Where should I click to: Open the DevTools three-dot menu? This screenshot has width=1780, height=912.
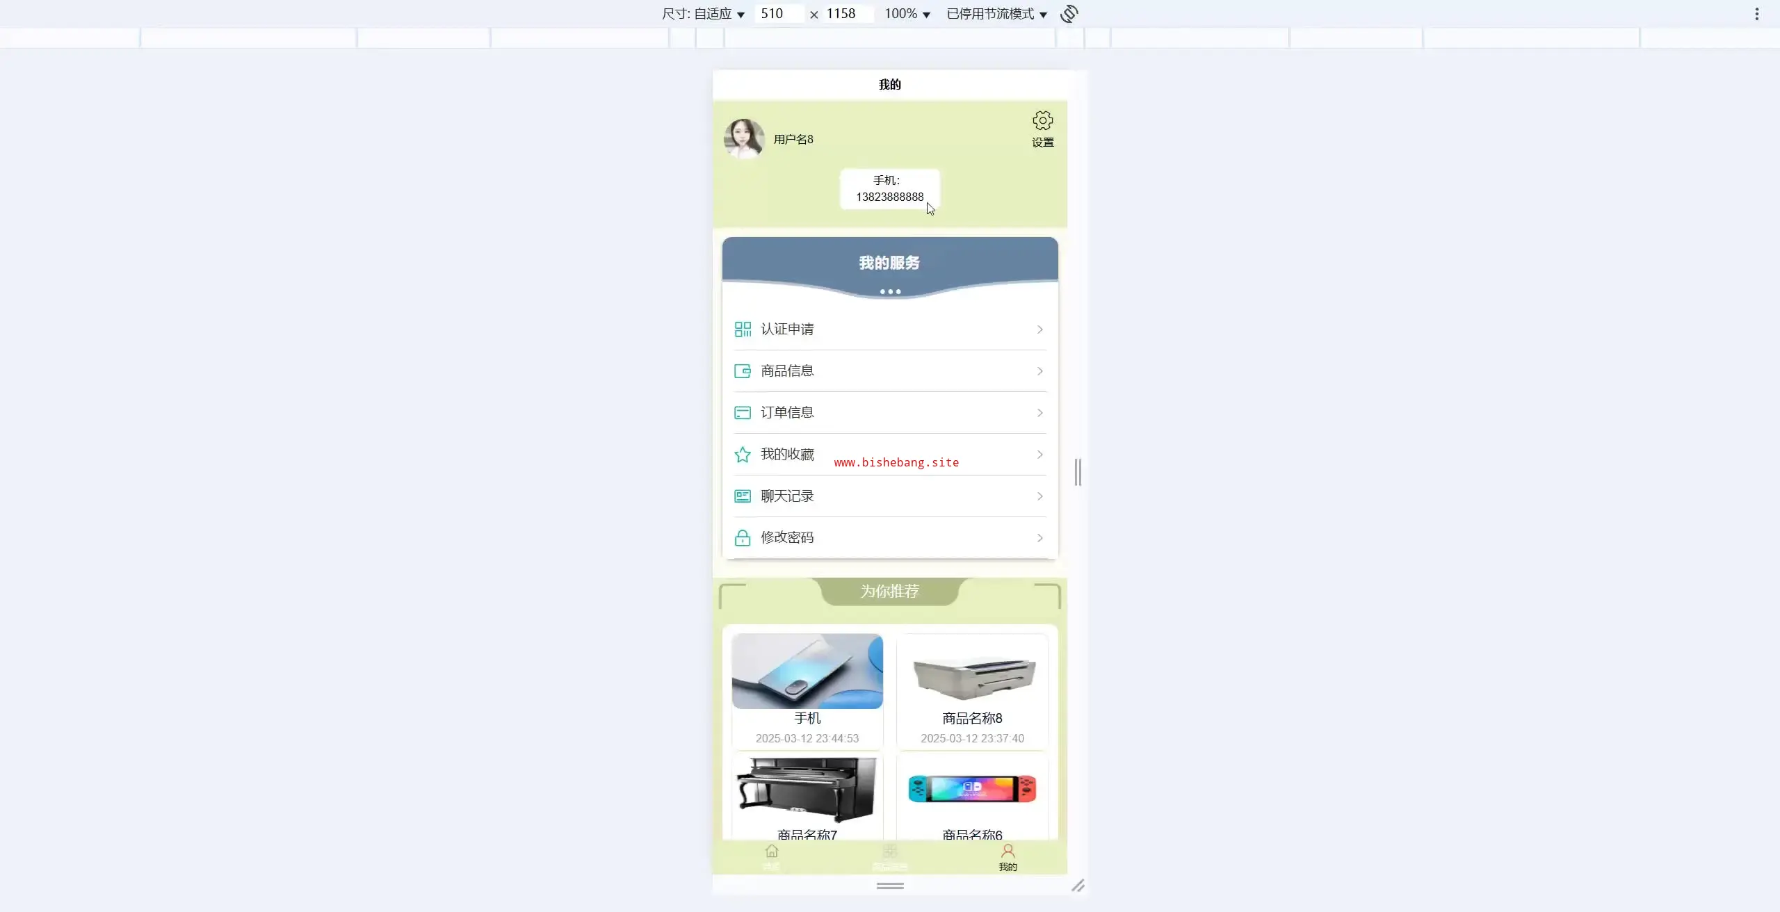tap(1756, 14)
